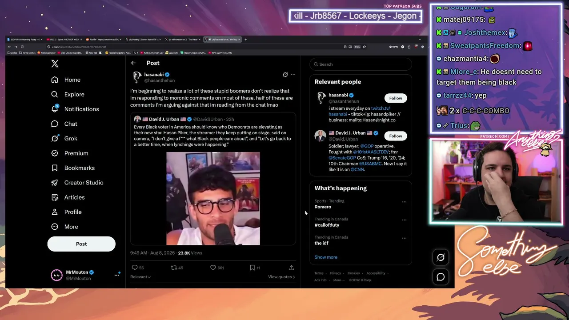This screenshot has width=569, height=320.
Task: Click the floating Grok button
Action: [441, 257]
